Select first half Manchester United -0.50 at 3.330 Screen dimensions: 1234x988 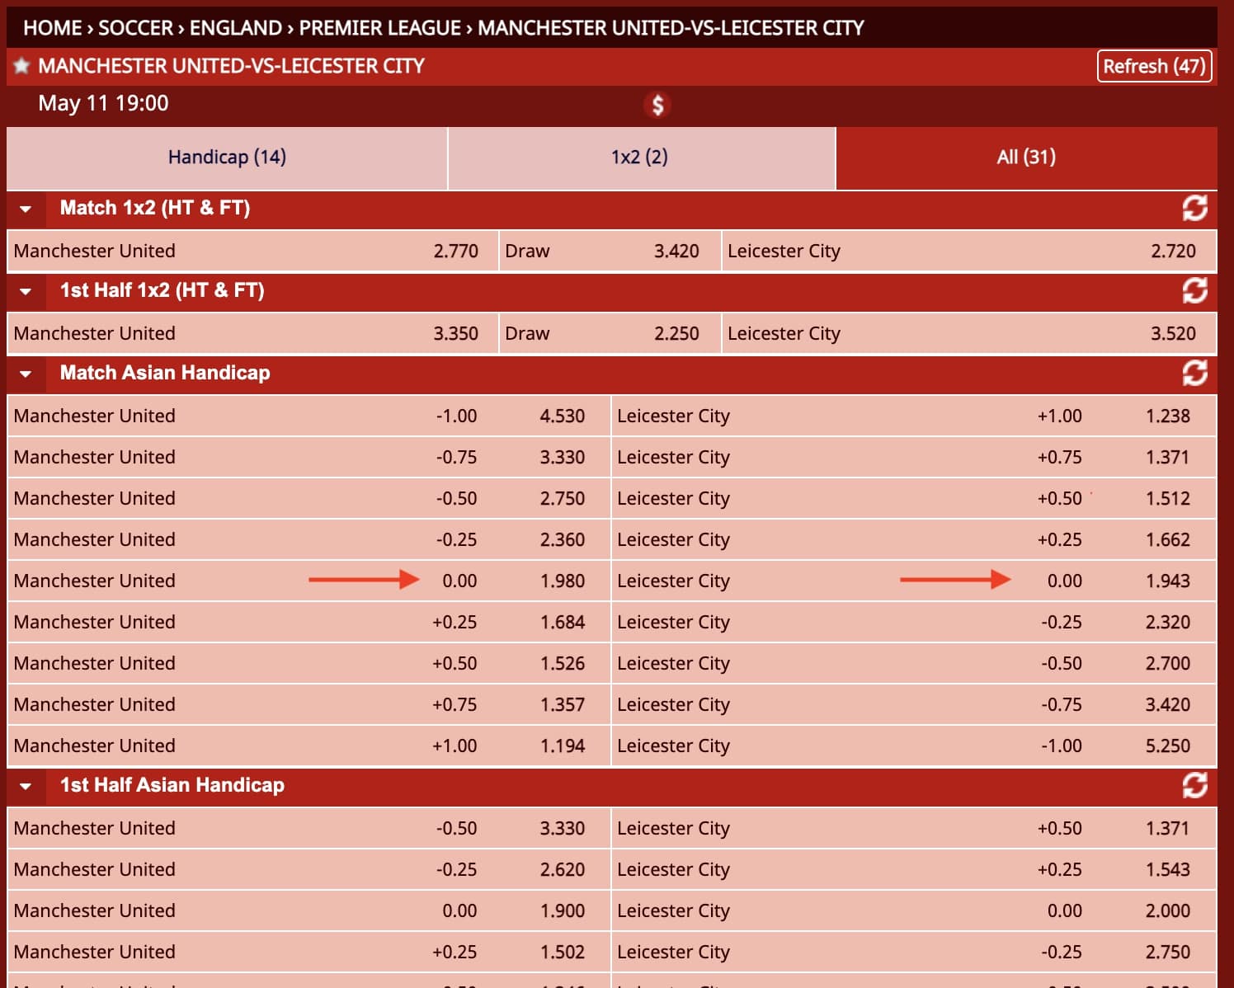pyautogui.click(x=308, y=828)
